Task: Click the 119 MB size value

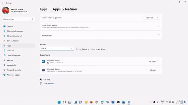Action: (x=153, y=70)
